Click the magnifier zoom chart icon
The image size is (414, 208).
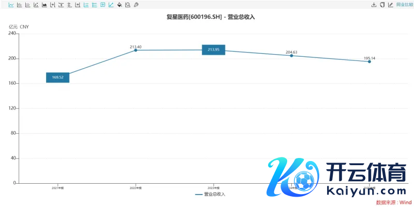tap(128, 5)
